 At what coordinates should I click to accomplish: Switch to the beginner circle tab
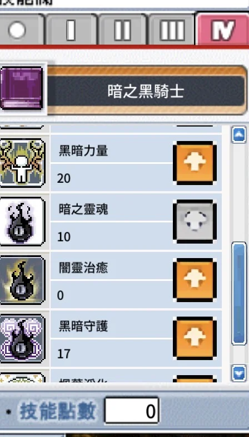[20, 29]
